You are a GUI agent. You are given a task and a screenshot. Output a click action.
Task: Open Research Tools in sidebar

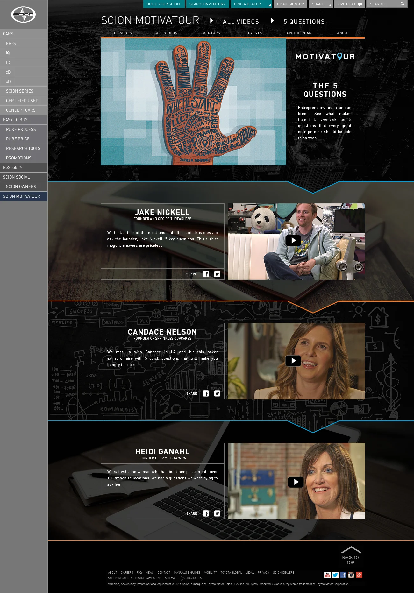pyautogui.click(x=24, y=148)
